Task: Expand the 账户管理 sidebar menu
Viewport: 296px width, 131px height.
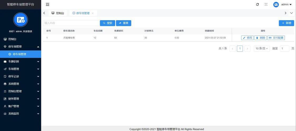Action: [x=20, y=106]
